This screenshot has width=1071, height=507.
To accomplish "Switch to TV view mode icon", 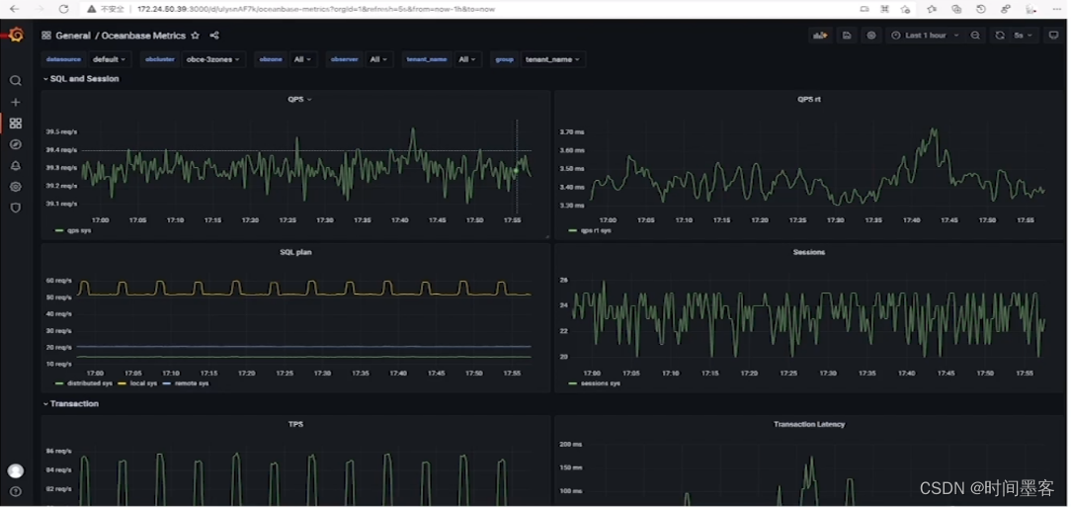I will point(1054,36).
